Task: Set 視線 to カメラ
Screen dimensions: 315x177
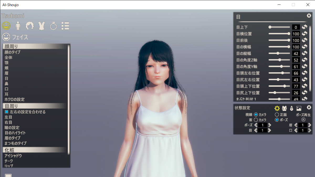Action: [256, 115]
